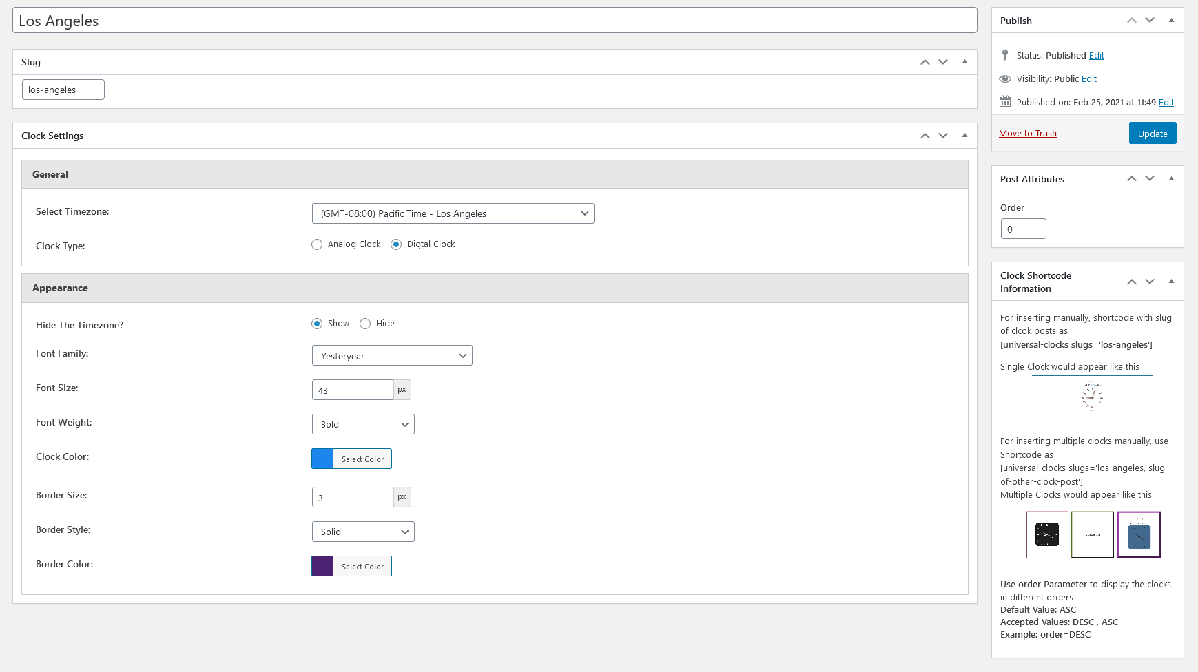The height and width of the screenshot is (672, 1198).
Task: Click the calendar icon next to Published on
Action: coord(1005,102)
